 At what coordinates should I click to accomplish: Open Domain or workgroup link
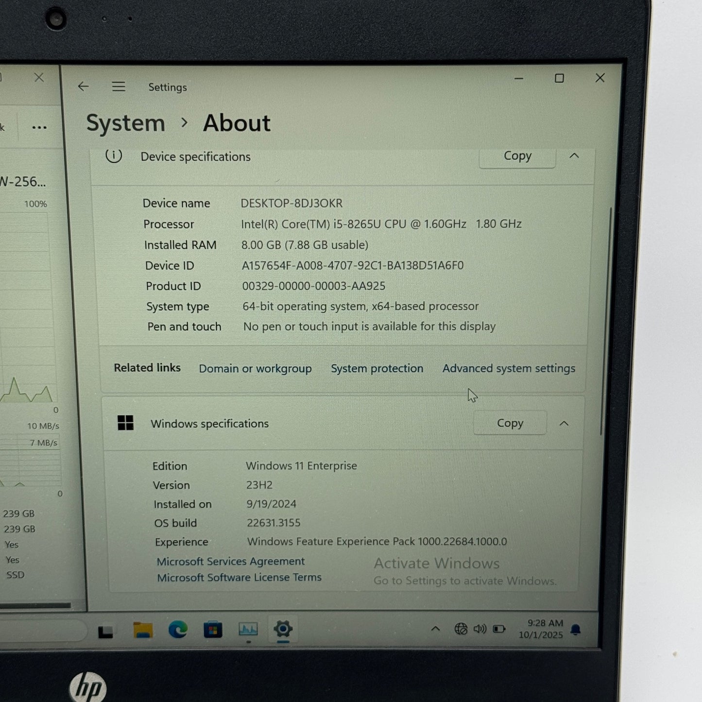tap(255, 369)
